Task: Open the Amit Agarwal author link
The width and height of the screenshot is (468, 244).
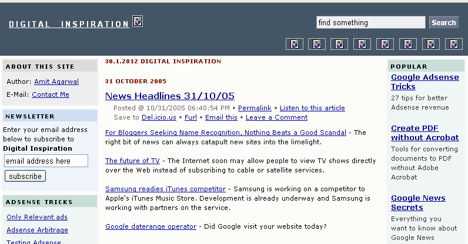Action: [56, 82]
